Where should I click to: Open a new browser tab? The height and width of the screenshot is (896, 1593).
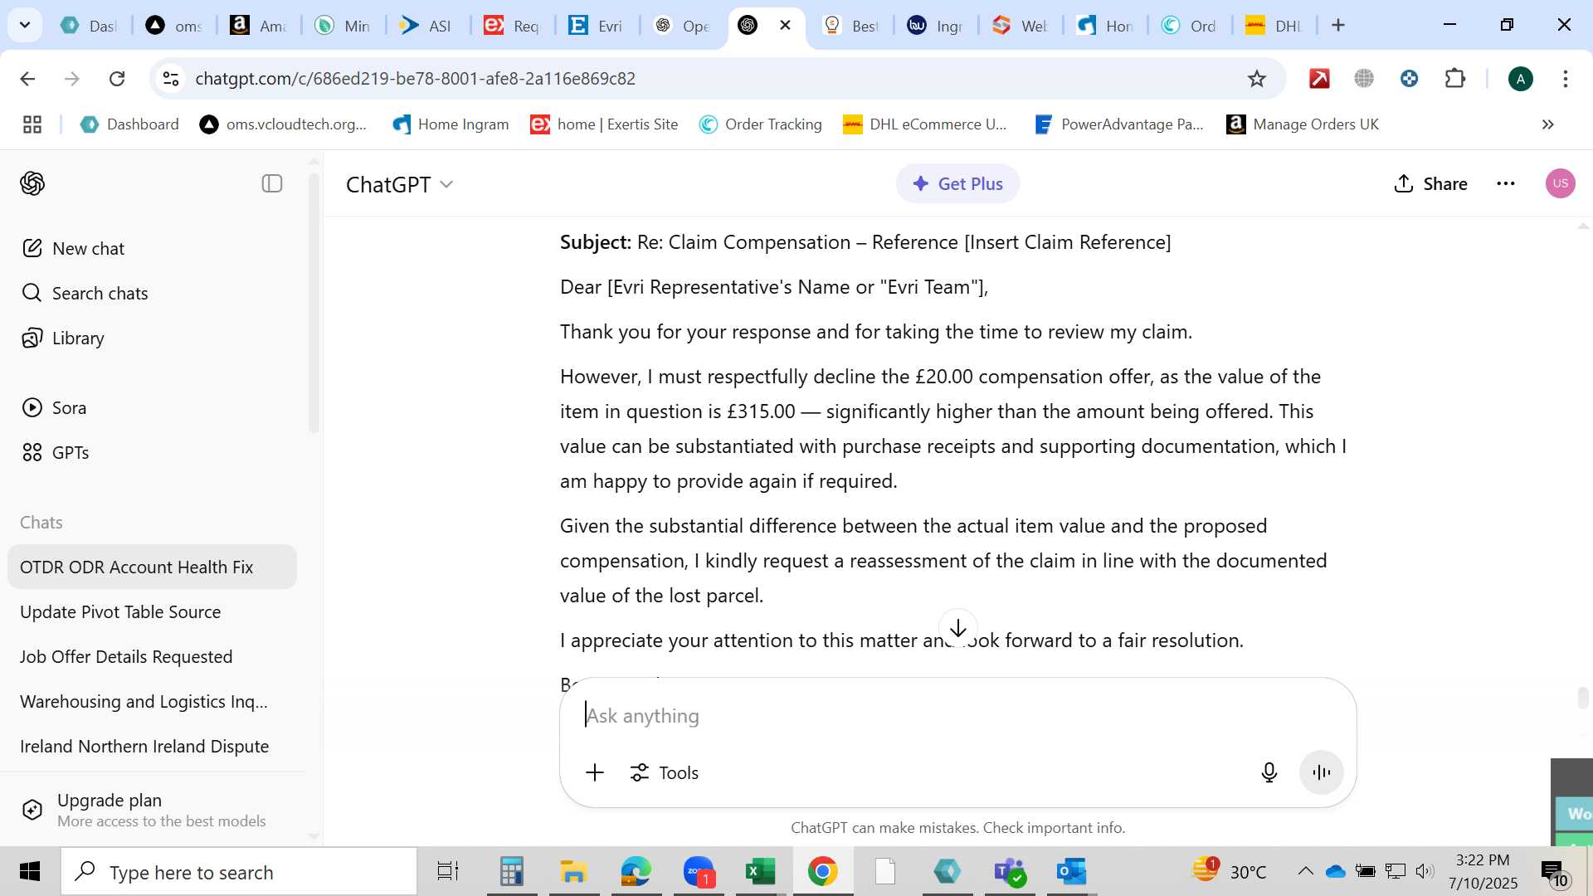pyautogui.click(x=1338, y=25)
